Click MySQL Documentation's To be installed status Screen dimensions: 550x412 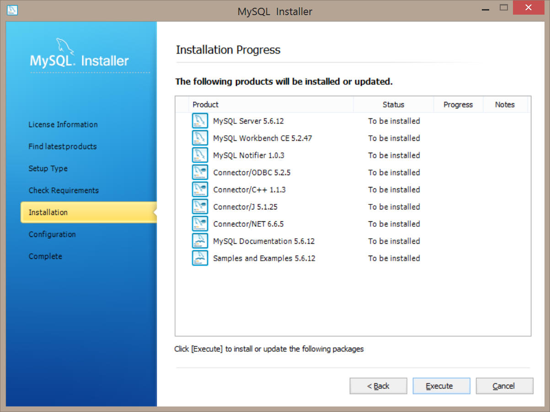pos(394,241)
